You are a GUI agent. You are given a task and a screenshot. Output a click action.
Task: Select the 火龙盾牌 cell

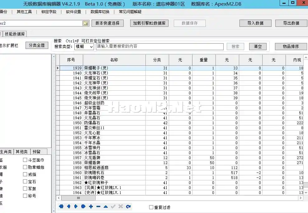coord(114,158)
